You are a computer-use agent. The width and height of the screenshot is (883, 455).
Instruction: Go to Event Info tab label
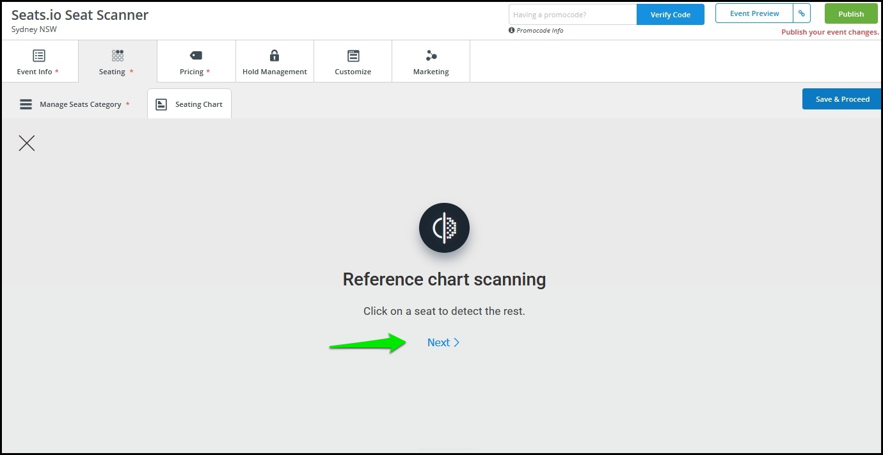click(35, 72)
